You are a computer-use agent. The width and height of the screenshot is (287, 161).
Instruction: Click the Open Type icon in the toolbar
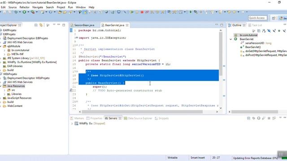pyautogui.click(x=60, y=12)
